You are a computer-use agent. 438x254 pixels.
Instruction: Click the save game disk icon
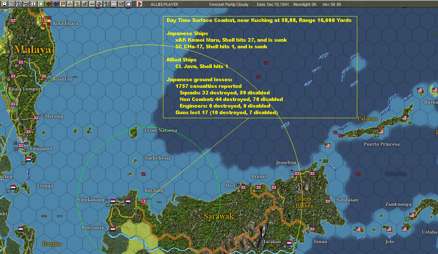(x=4, y=4)
